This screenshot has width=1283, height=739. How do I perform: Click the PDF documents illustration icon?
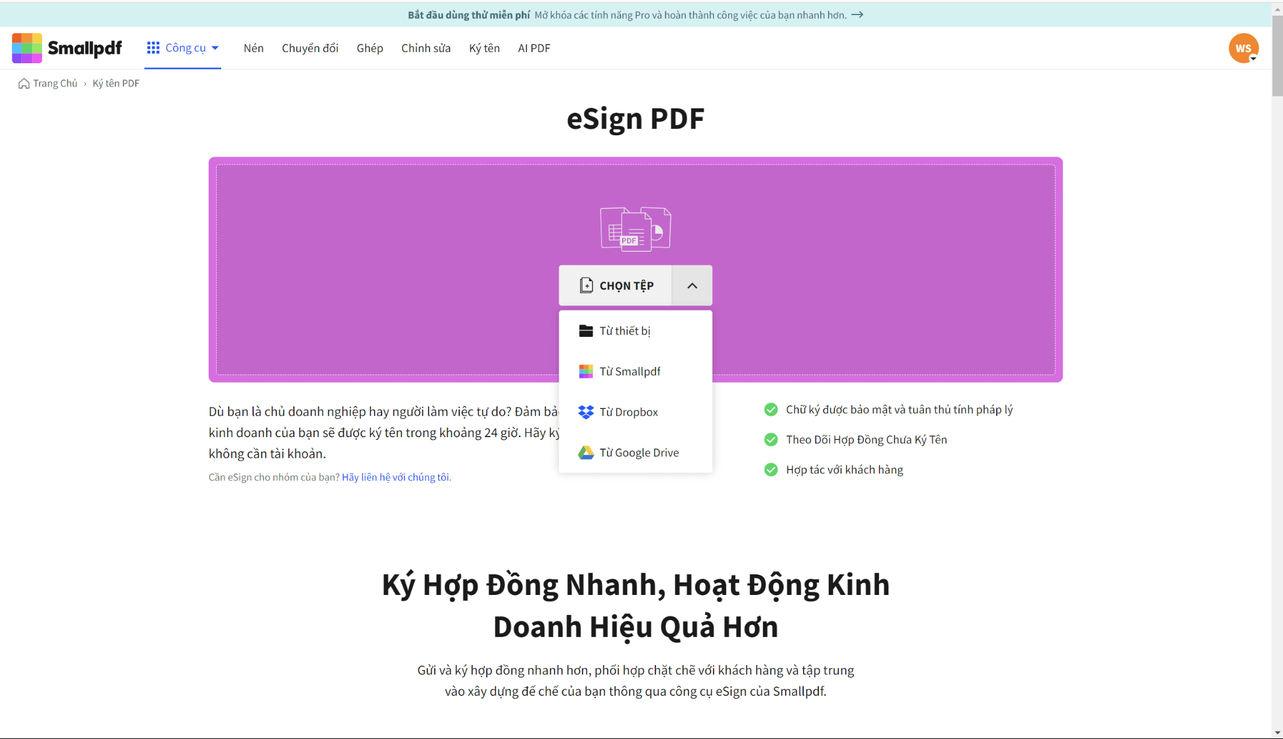[x=635, y=229]
